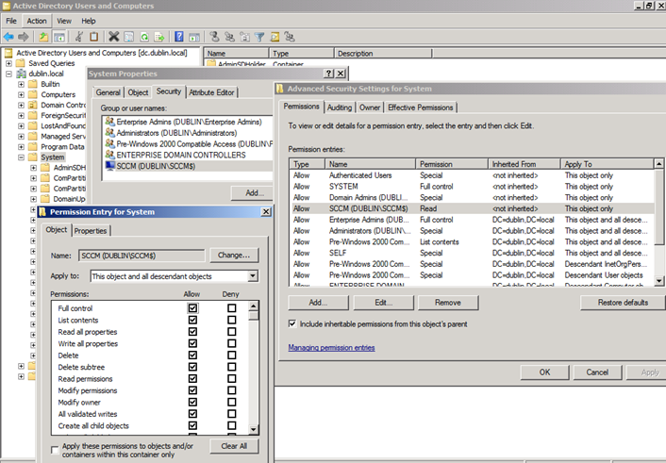Collapse the System tree node

22,157
